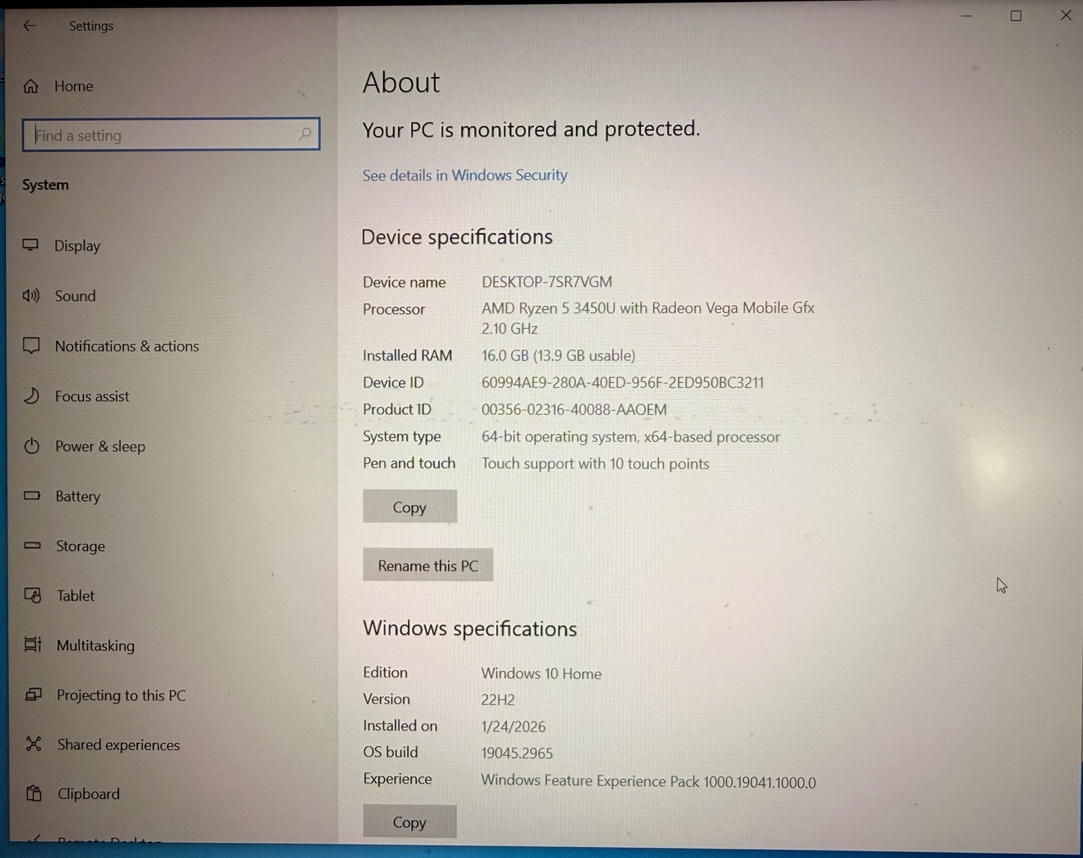Image resolution: width=1083 pixels, height=858 pixels.
Task: Open Notifications & actions via its icon
Action: click(31, 346)
